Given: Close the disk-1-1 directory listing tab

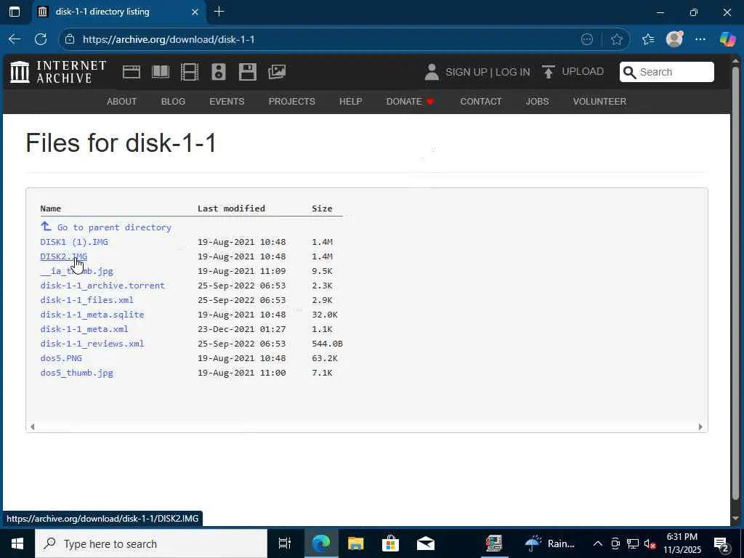Looking at the screenshot, I should tap(195, 12).
